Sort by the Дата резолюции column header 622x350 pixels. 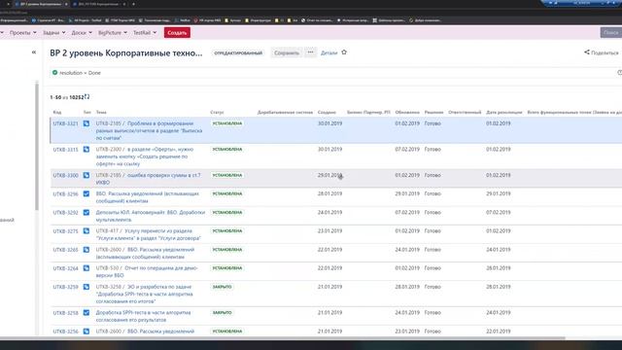point(504,113)
